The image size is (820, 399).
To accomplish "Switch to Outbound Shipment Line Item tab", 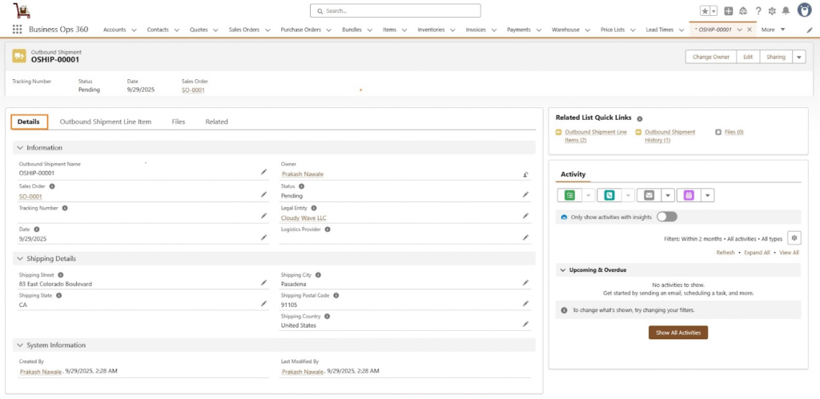I will pos(106,122).
